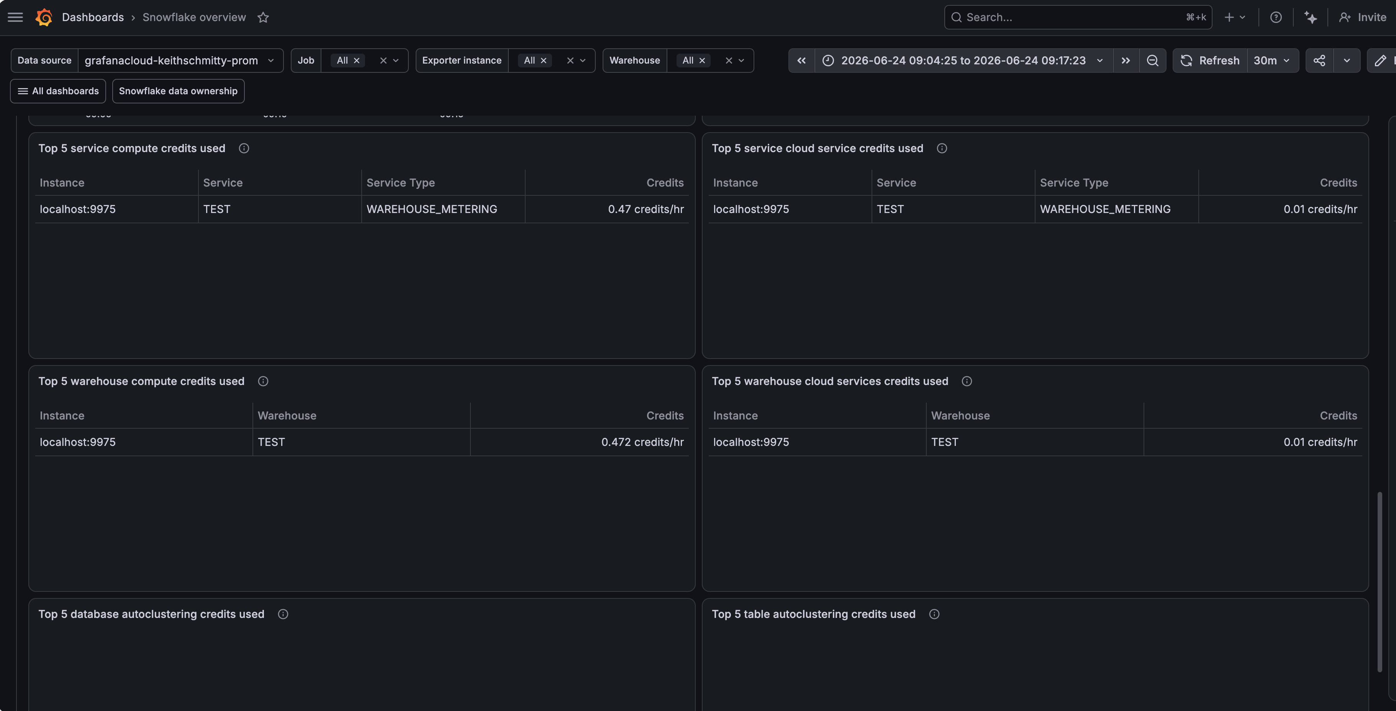Viewport: 1396px width, 711px height.
Task: Open the Data source dropdown
Action: click(x=180, y=60)
